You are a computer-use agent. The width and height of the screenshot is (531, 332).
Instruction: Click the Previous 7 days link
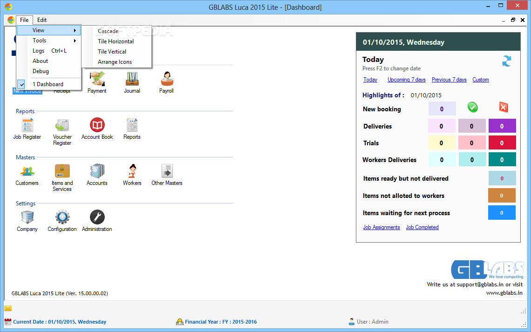(449, 80)
